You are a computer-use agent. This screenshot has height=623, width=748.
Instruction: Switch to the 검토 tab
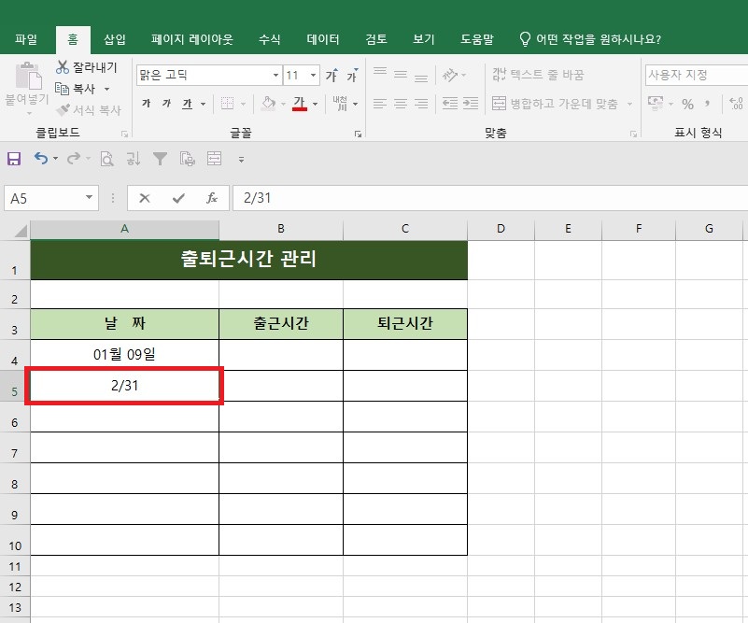376,39
